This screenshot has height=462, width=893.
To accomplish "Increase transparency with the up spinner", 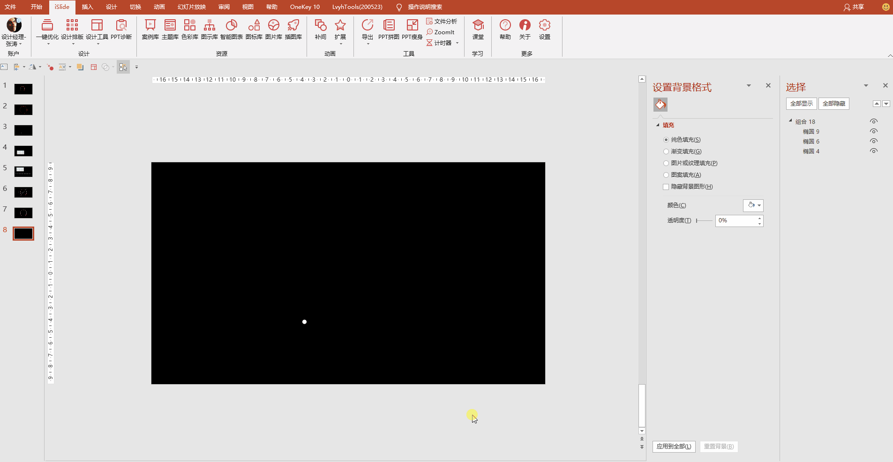I will [x=759, y=218].
